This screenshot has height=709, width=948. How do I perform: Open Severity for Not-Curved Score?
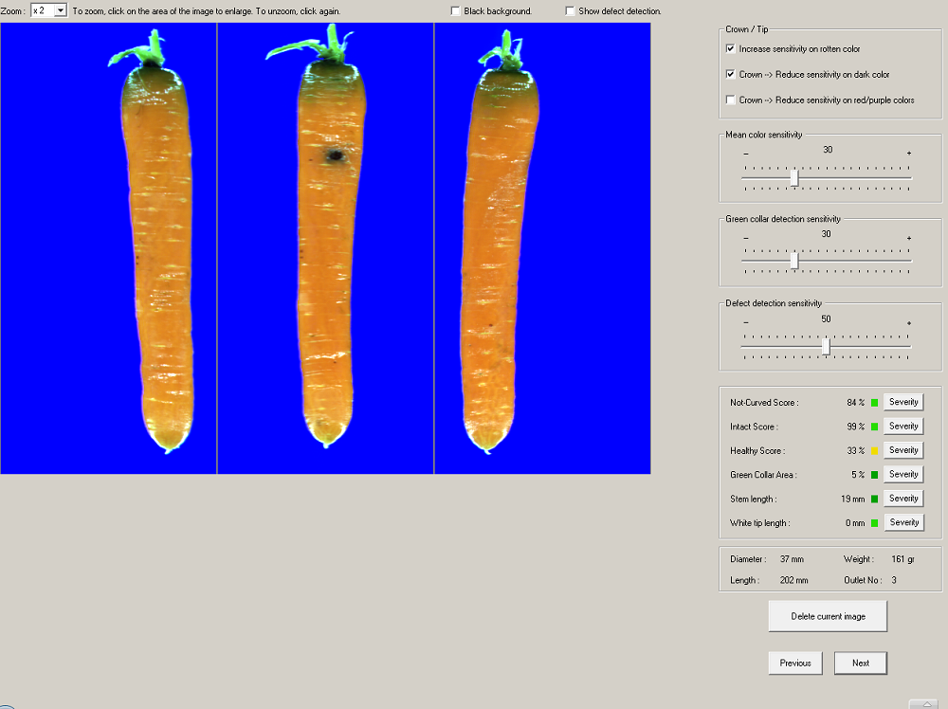(x=903, y=402)
